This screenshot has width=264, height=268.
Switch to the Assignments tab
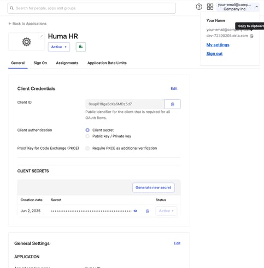click(x=67, y=63)
